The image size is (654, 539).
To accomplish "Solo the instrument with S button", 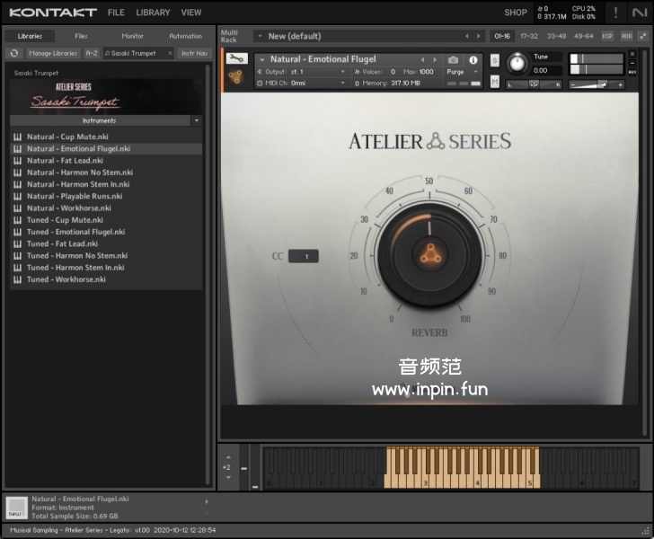I will (x=495, y=60).
